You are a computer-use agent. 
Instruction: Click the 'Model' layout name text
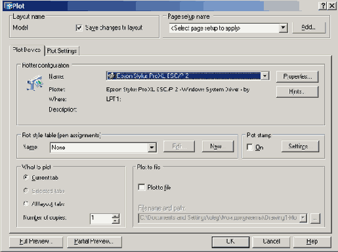pos(20,28)
